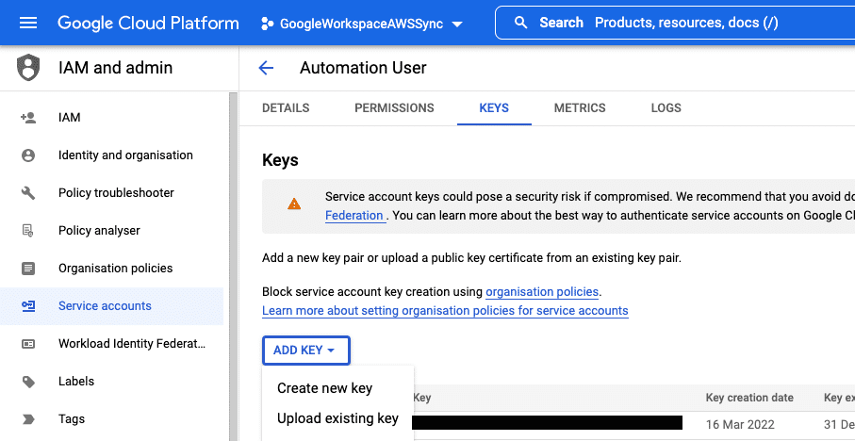This screenshot has width=855, height=441.
Task: Focus the Search products, resources, docs field
Action: 675,23
